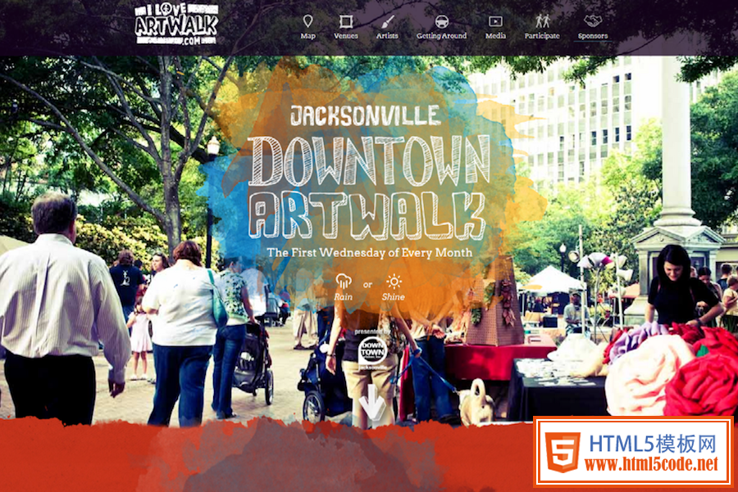Open the Sponsors menu label
Screen dimensions: 738x492
click(593, 36)
